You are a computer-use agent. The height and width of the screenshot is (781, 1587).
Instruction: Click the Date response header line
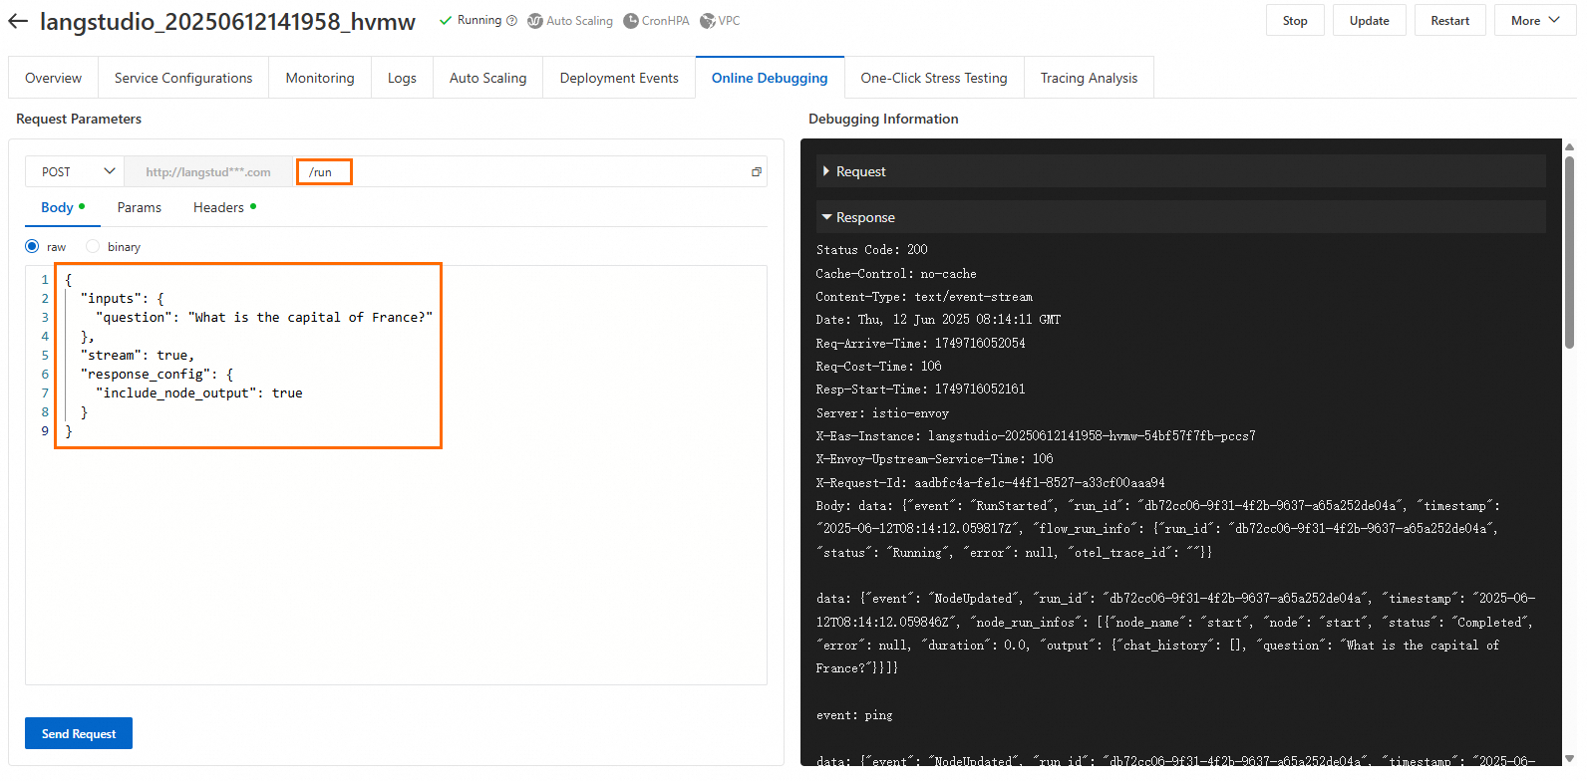tap(938, 320)
